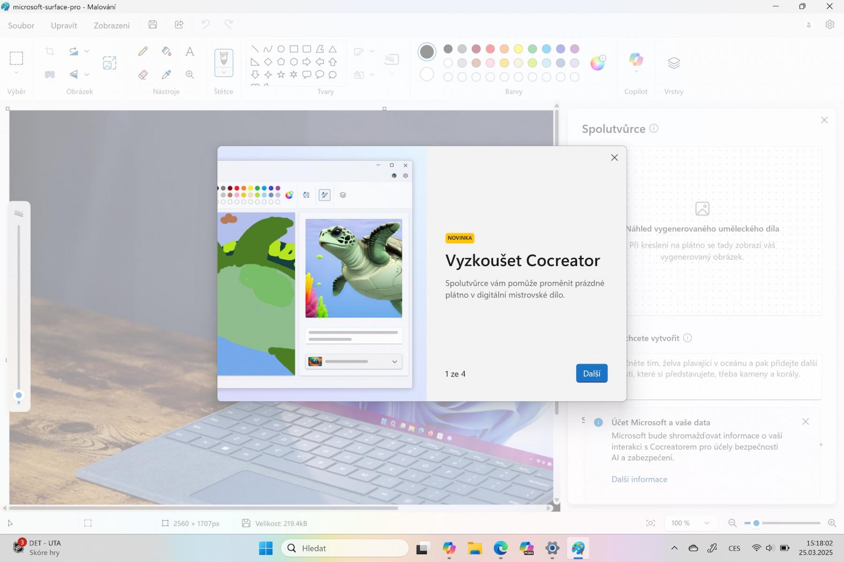
Task: Close the Vyzkoušet Cocreator dialog
Action: [614, 158]
